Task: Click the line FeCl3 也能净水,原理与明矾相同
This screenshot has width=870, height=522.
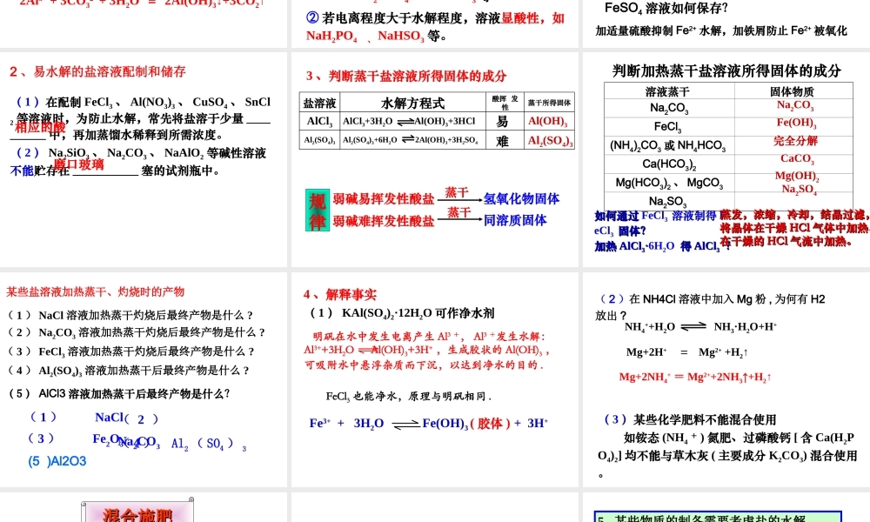Action: [x=409, y=396]
